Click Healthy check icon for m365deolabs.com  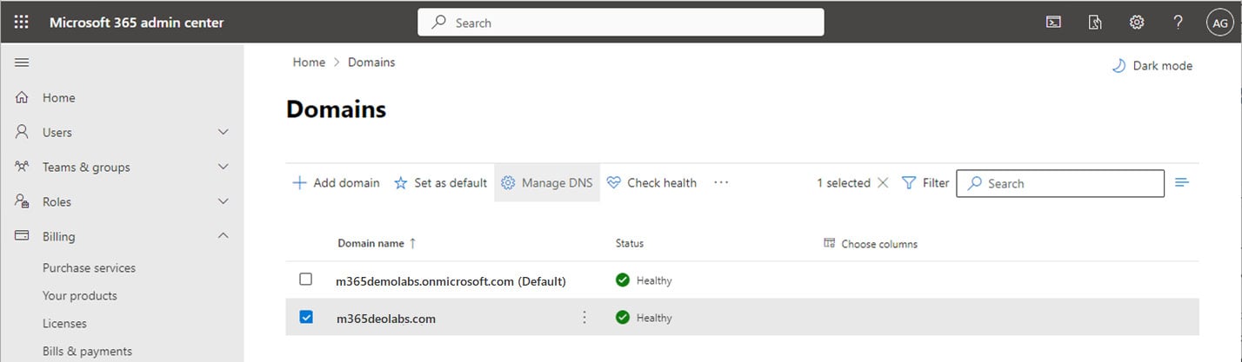coord(623,318)
